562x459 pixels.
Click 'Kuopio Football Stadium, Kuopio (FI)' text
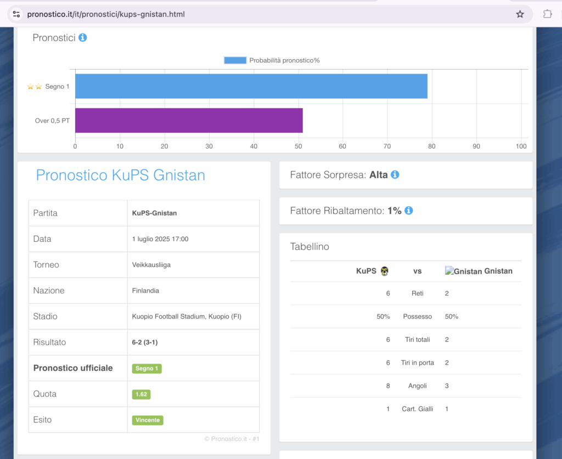(187, 316)
